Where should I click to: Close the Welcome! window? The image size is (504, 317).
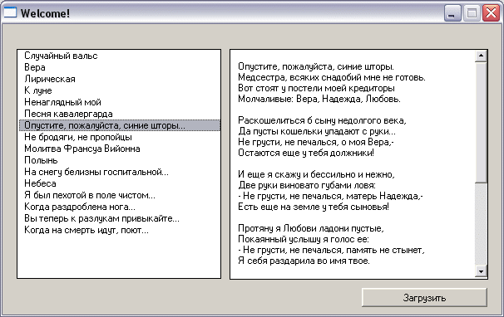[491, 13]
